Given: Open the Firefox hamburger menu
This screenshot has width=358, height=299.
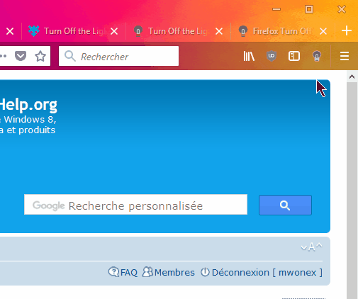Looking at the screenshot, I should click(345, 56).
